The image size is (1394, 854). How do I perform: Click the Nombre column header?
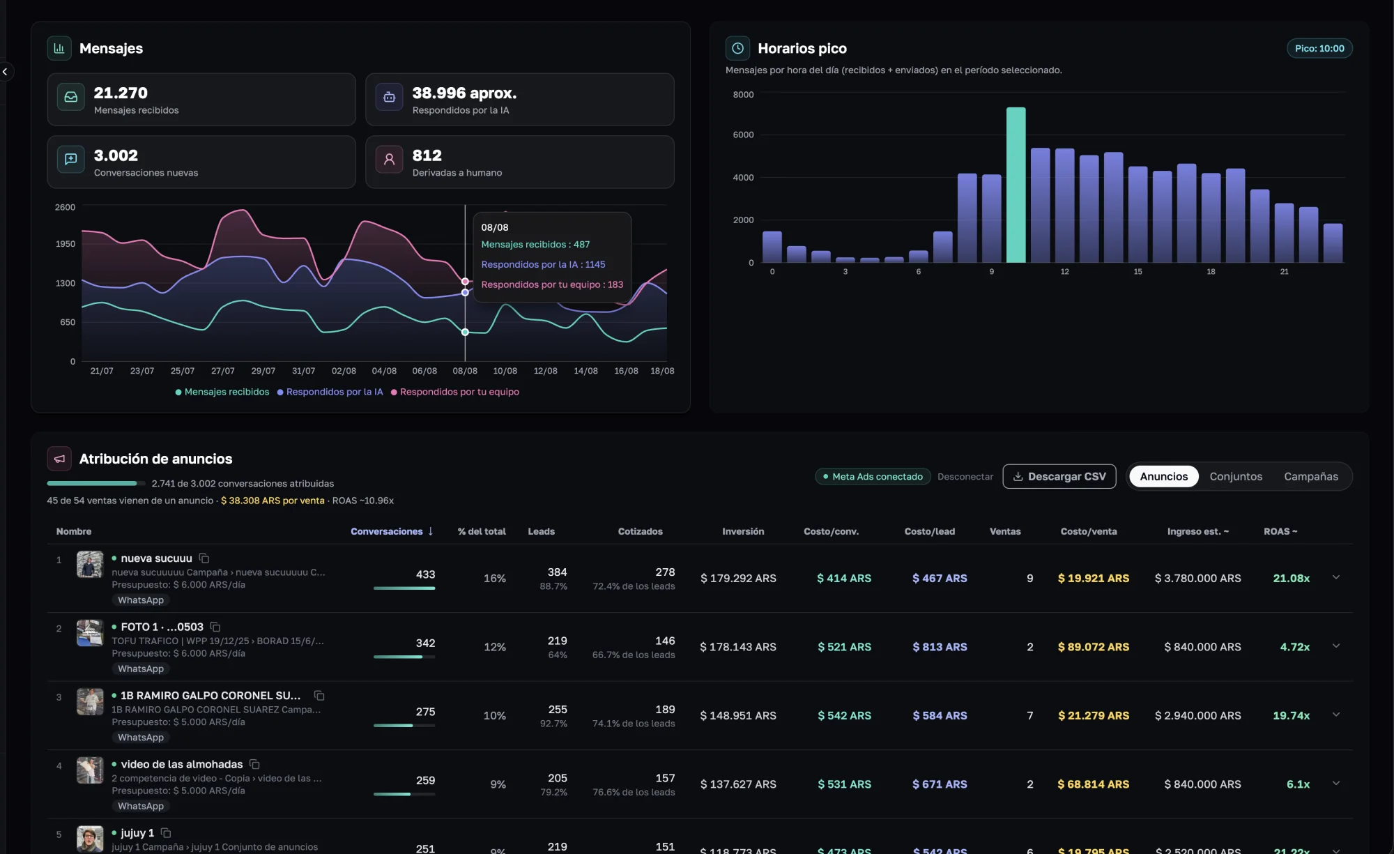coord(74,531)
